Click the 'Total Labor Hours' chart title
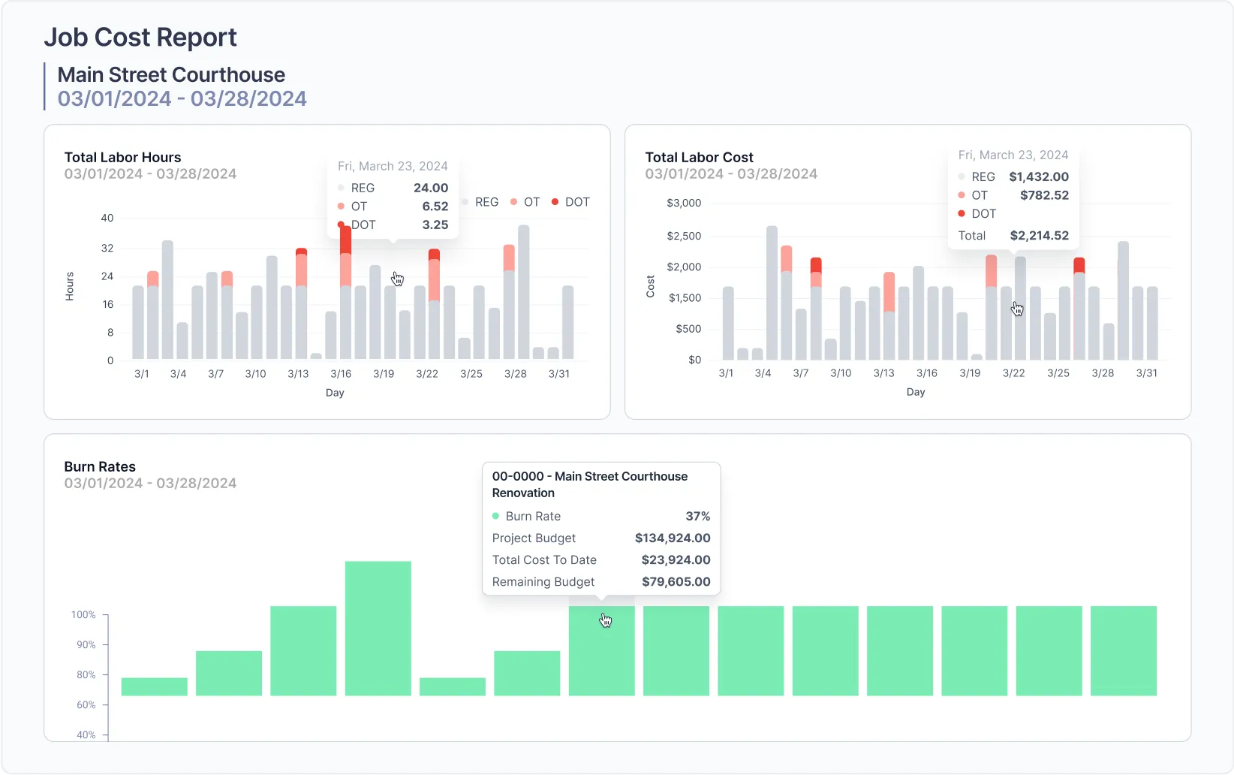 click(x=122, y=157)
